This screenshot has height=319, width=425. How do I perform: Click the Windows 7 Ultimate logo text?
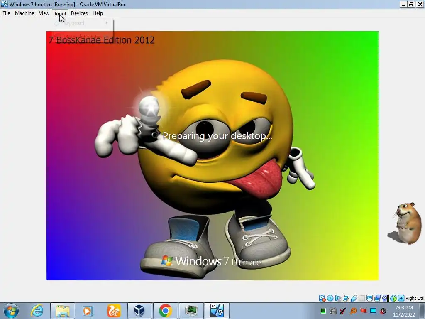point(211,261)
